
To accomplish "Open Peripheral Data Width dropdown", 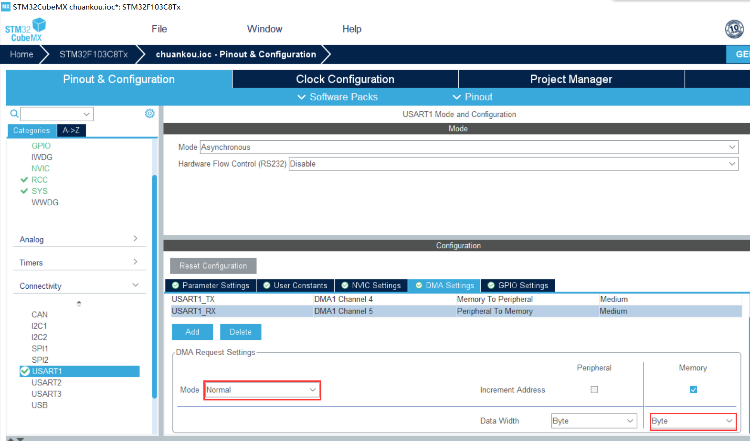I will (x=594, y=421).
